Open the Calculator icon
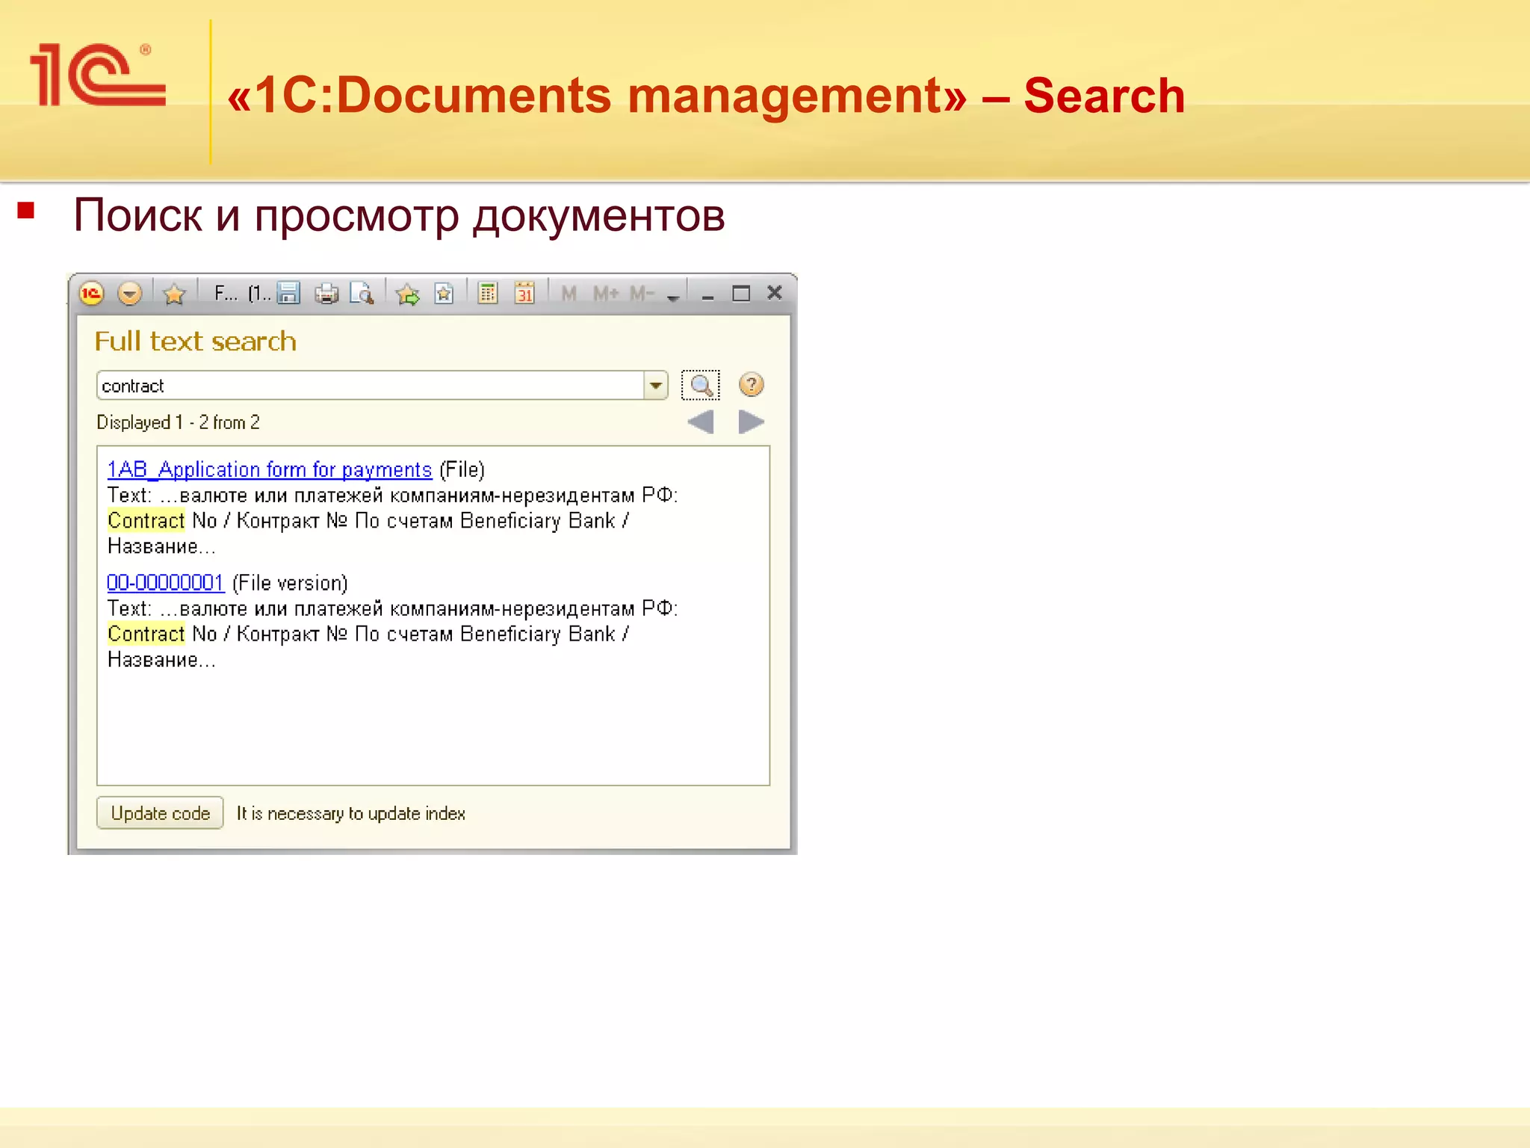This screenshot has height=1148, width=1530. pos(488,294)
